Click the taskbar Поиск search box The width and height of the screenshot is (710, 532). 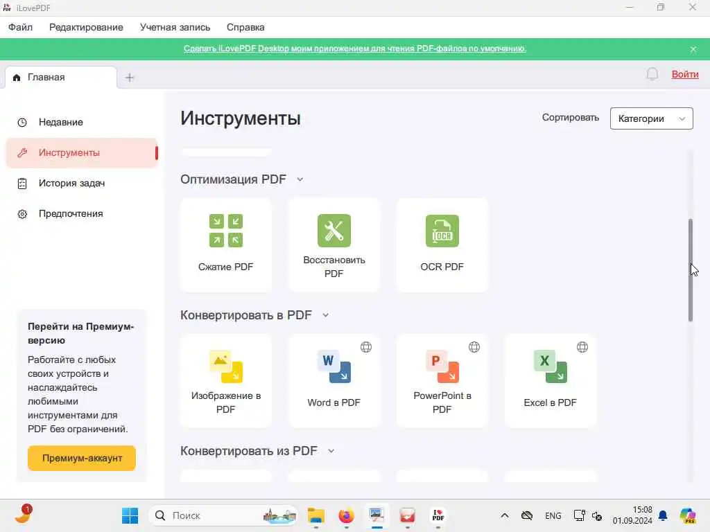point(223,515)
